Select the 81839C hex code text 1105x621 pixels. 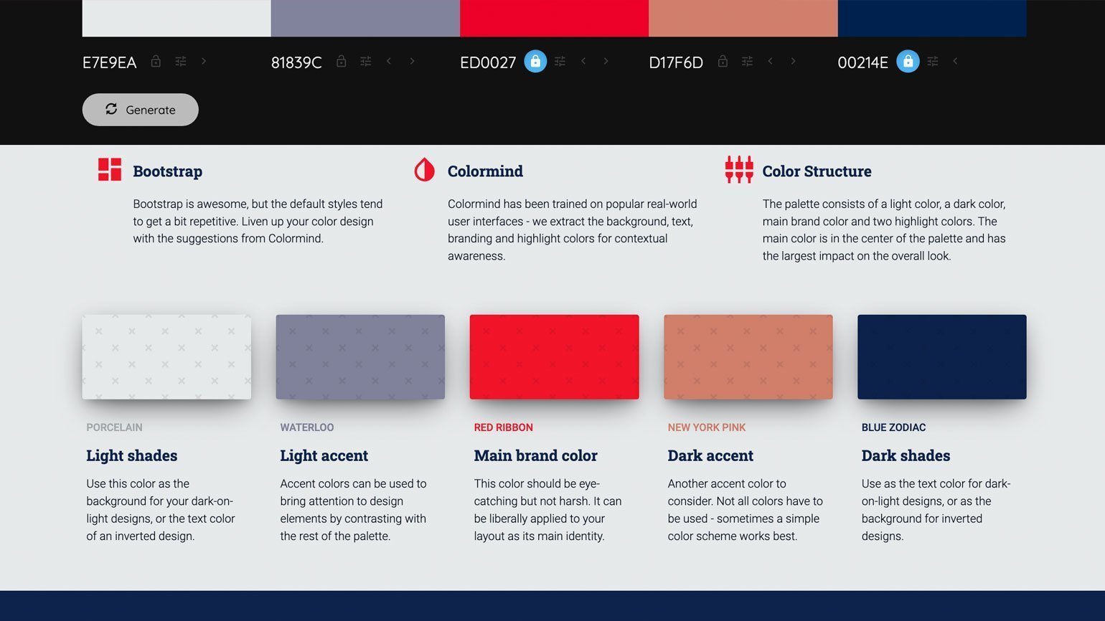(x=296, y=62)
